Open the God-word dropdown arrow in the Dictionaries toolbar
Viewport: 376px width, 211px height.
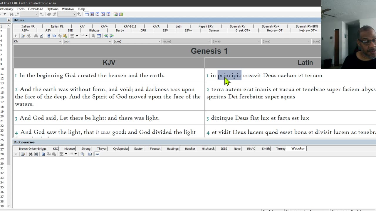tap(75, 154)
